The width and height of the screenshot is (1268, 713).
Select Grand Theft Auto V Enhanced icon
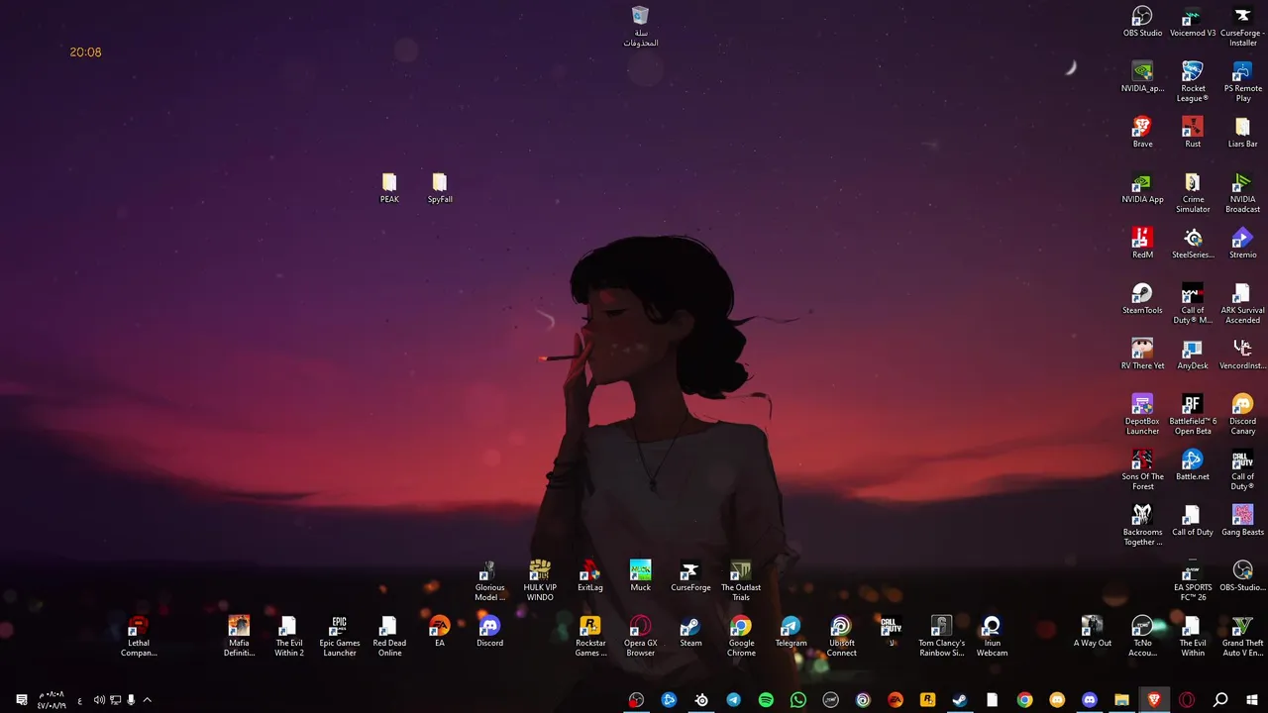pos(1242,637)
